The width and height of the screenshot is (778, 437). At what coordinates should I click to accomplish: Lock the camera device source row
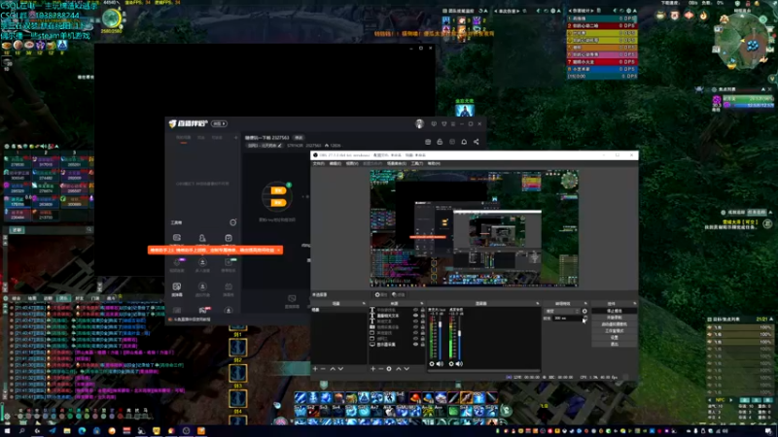point(423,327)
